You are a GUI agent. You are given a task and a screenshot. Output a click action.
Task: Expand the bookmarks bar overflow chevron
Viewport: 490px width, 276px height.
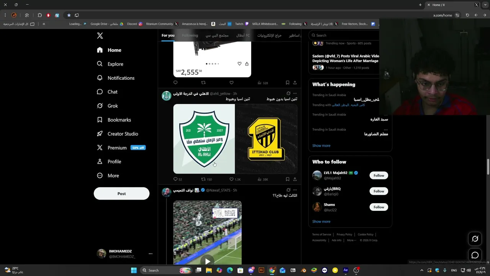click(44, 24)
